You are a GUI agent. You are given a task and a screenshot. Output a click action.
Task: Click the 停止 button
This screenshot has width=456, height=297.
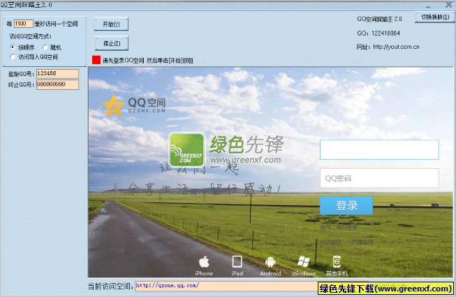pyautogui.click(x=112, y=43)
